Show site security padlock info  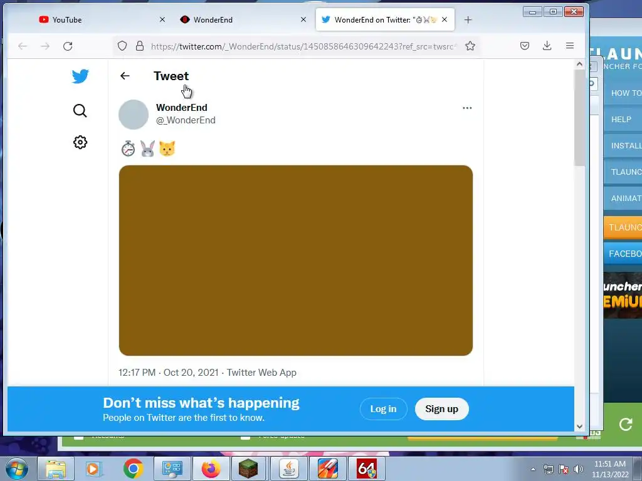[140, 46]
